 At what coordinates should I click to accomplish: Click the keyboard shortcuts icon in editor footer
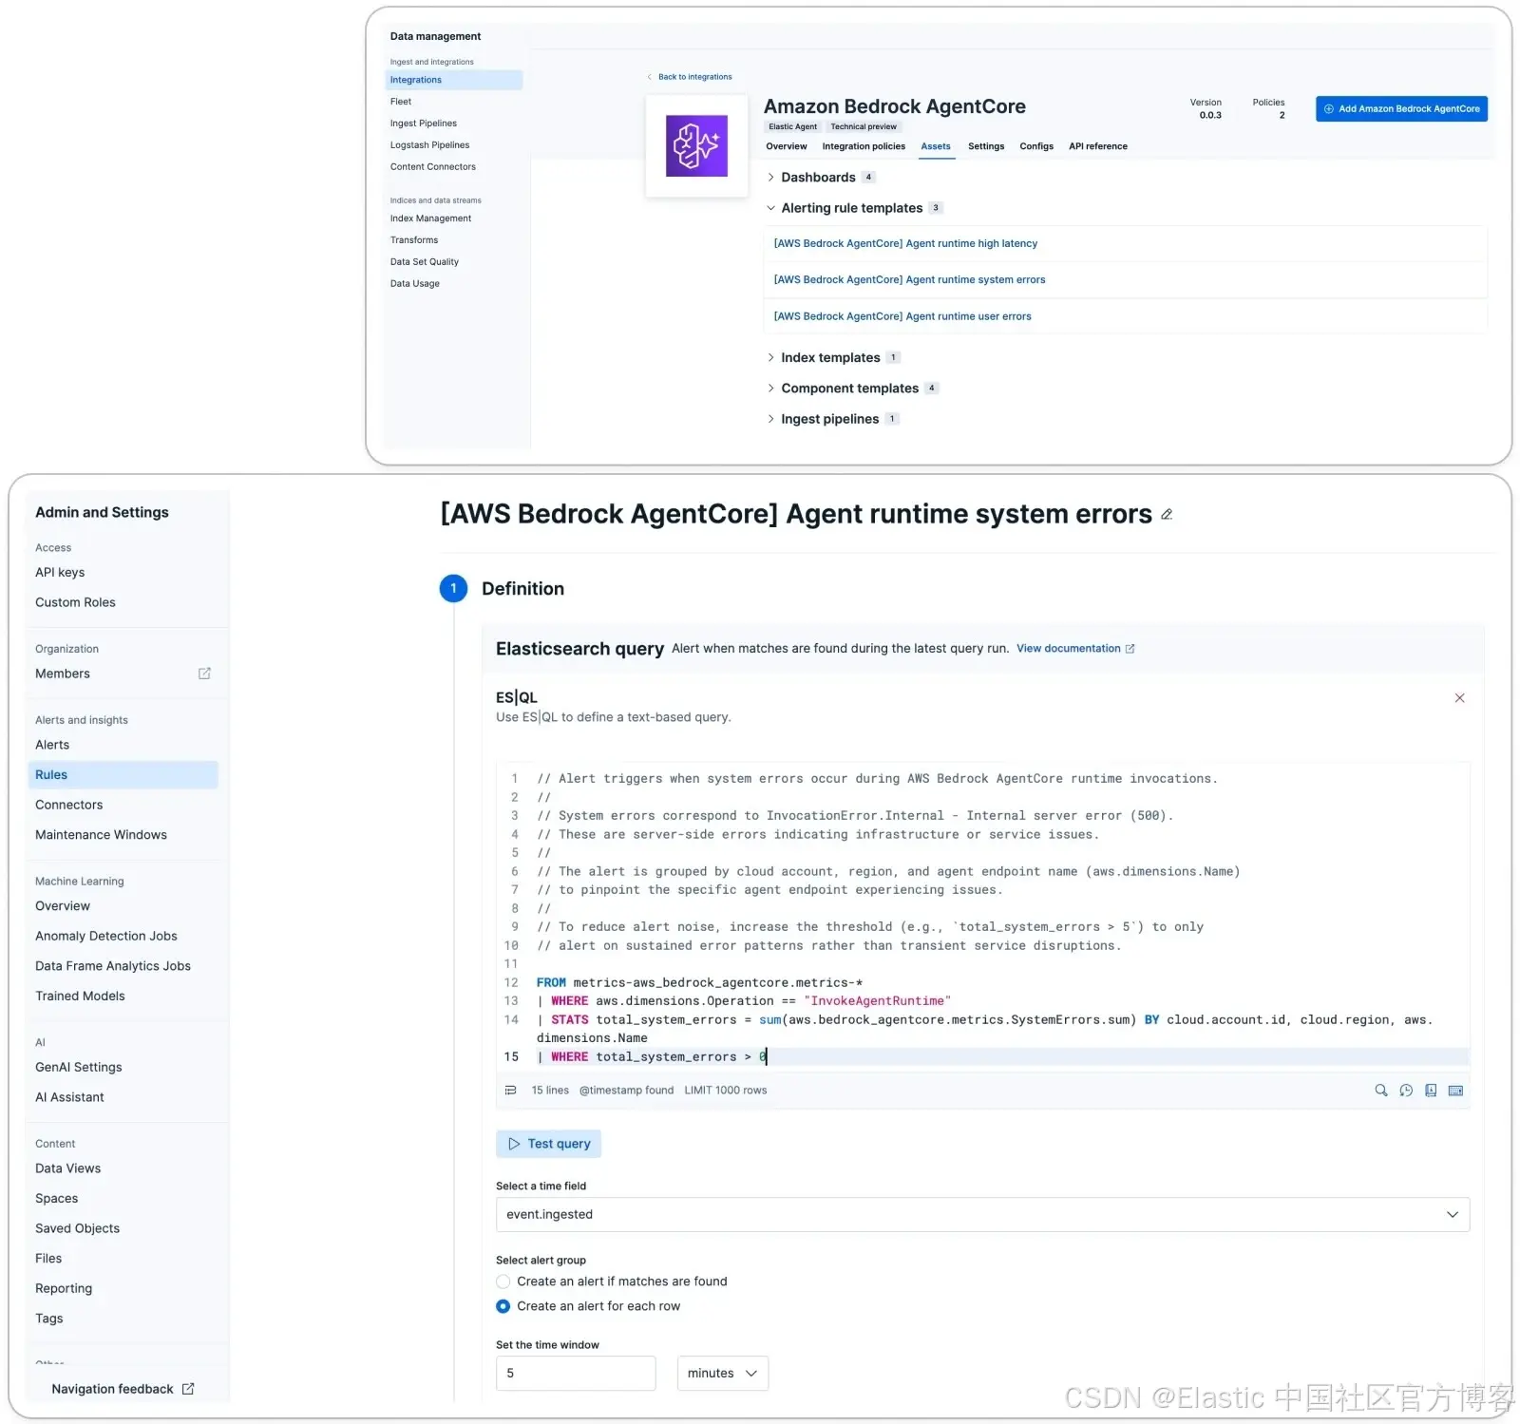click(x=1455, y=1091)
